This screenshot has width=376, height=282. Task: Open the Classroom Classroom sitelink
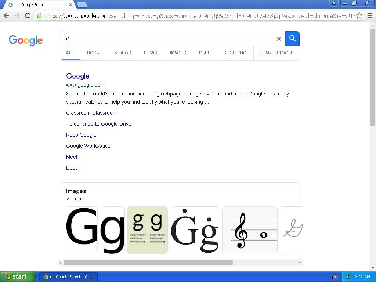91,113
